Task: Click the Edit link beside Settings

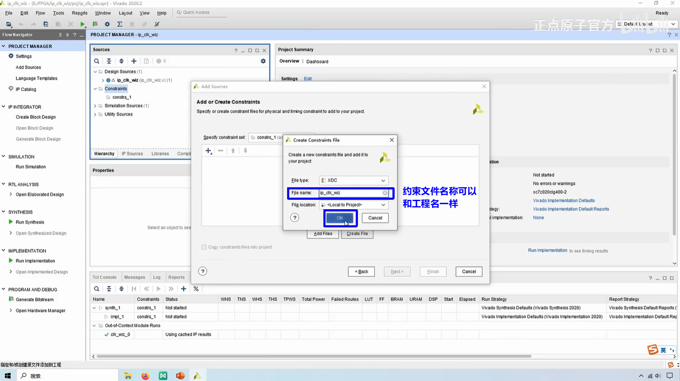Action: (308, 79)
